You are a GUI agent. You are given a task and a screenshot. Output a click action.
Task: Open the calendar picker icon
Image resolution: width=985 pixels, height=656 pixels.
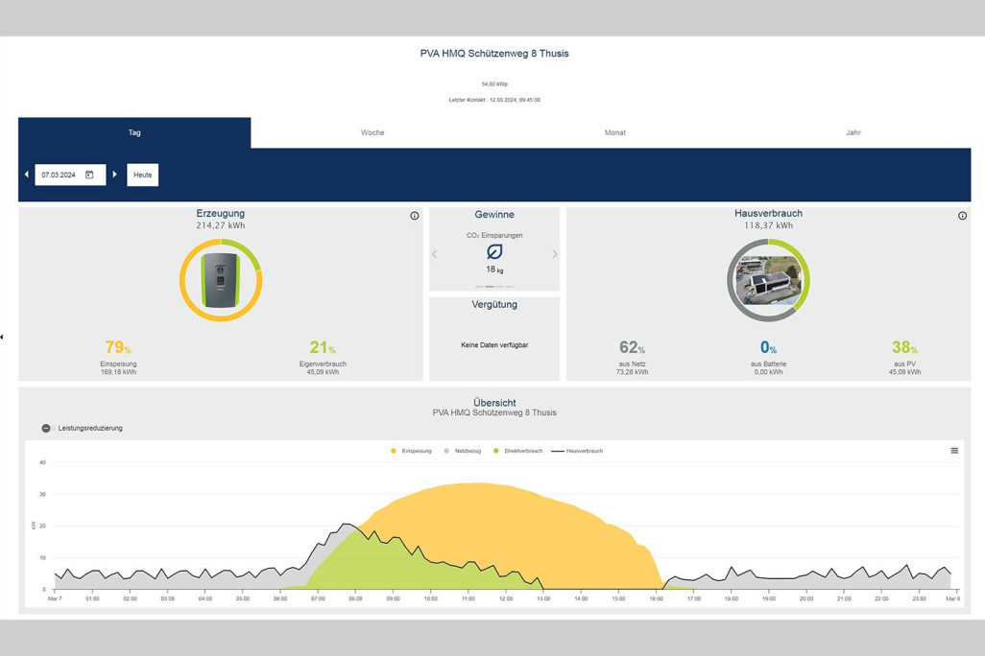tap(89, 175)
